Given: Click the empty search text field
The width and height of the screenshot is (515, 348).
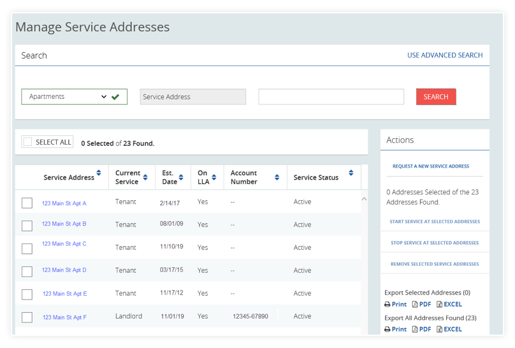Looking at the screenshot, I should pyautogui.click(x=331, y=97).
